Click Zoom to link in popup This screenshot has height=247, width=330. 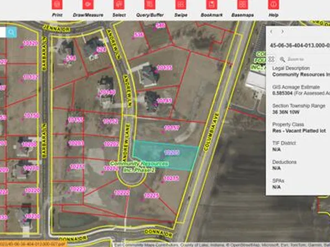[292, 59]
